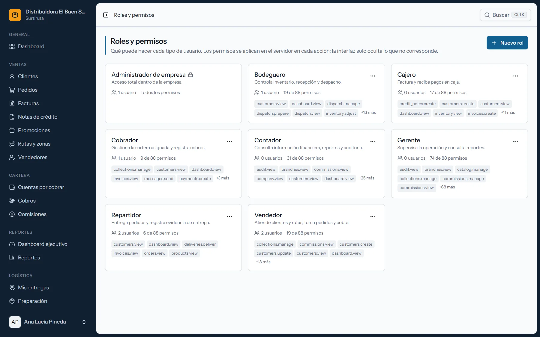Click the Cuentas por cobrar wallet icon
The height and width of the screenshot is (337, 540).
click(x=12, y=187)
